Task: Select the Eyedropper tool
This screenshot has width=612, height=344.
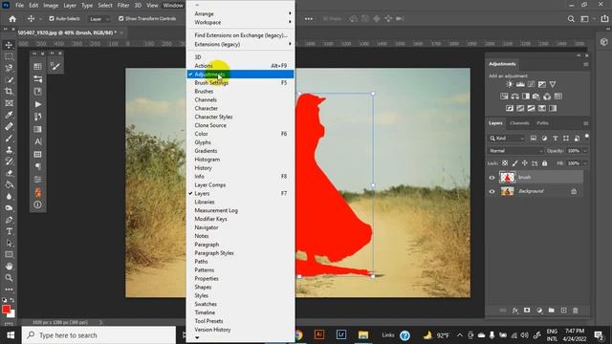Action: (x=9, y=115)
